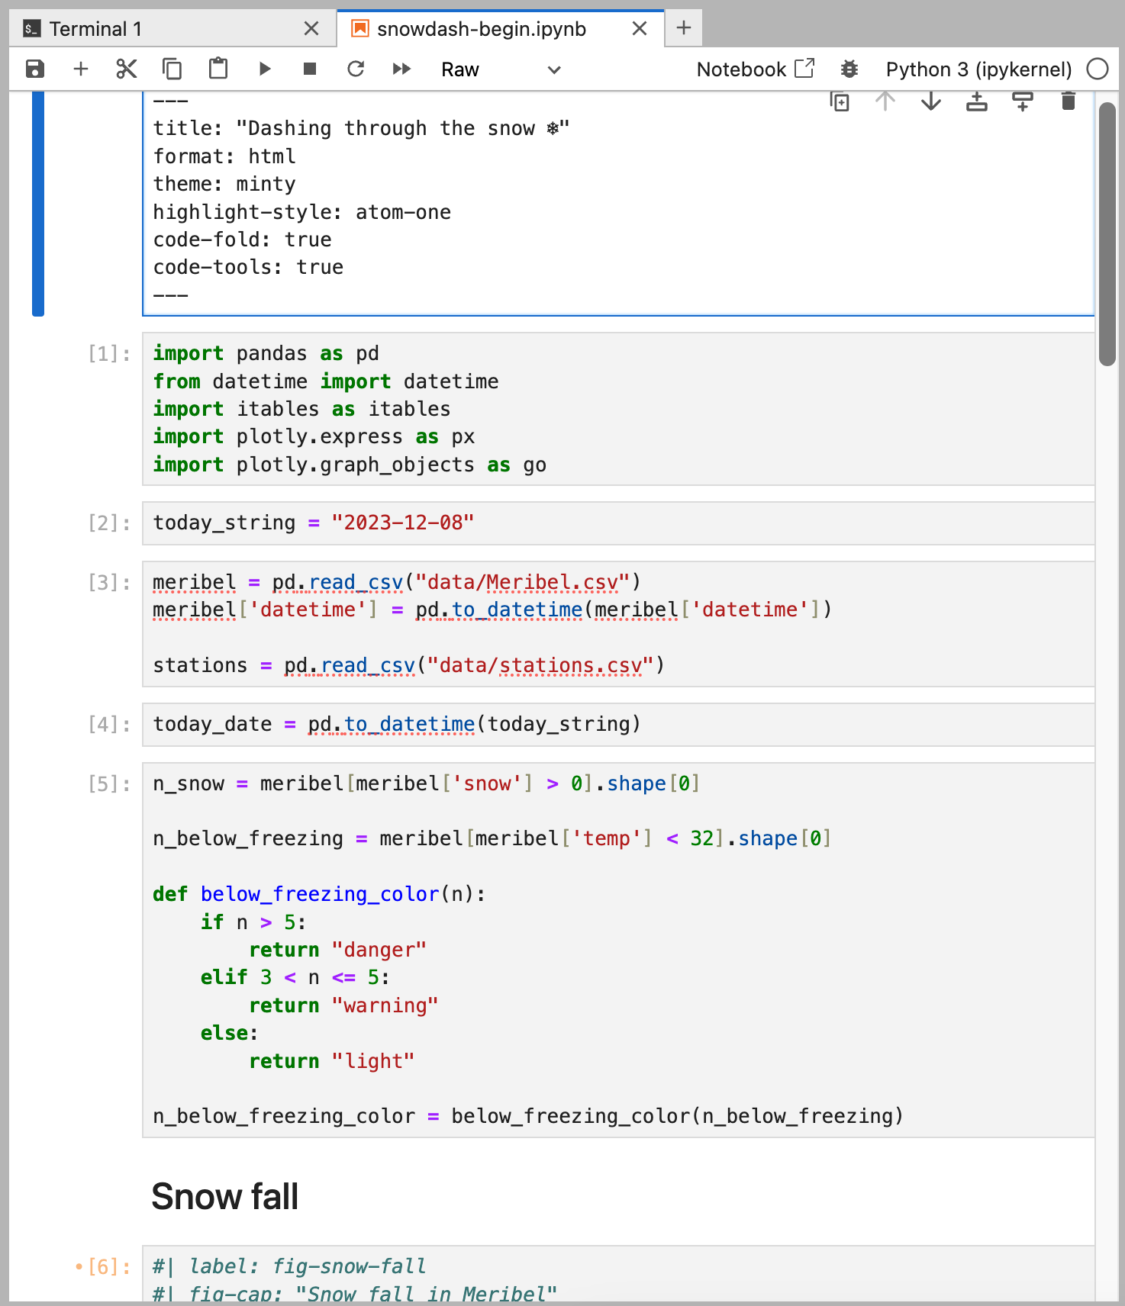Move the active cell down
Screen dimensions: 1125x1306
click(x=931, y=101)
